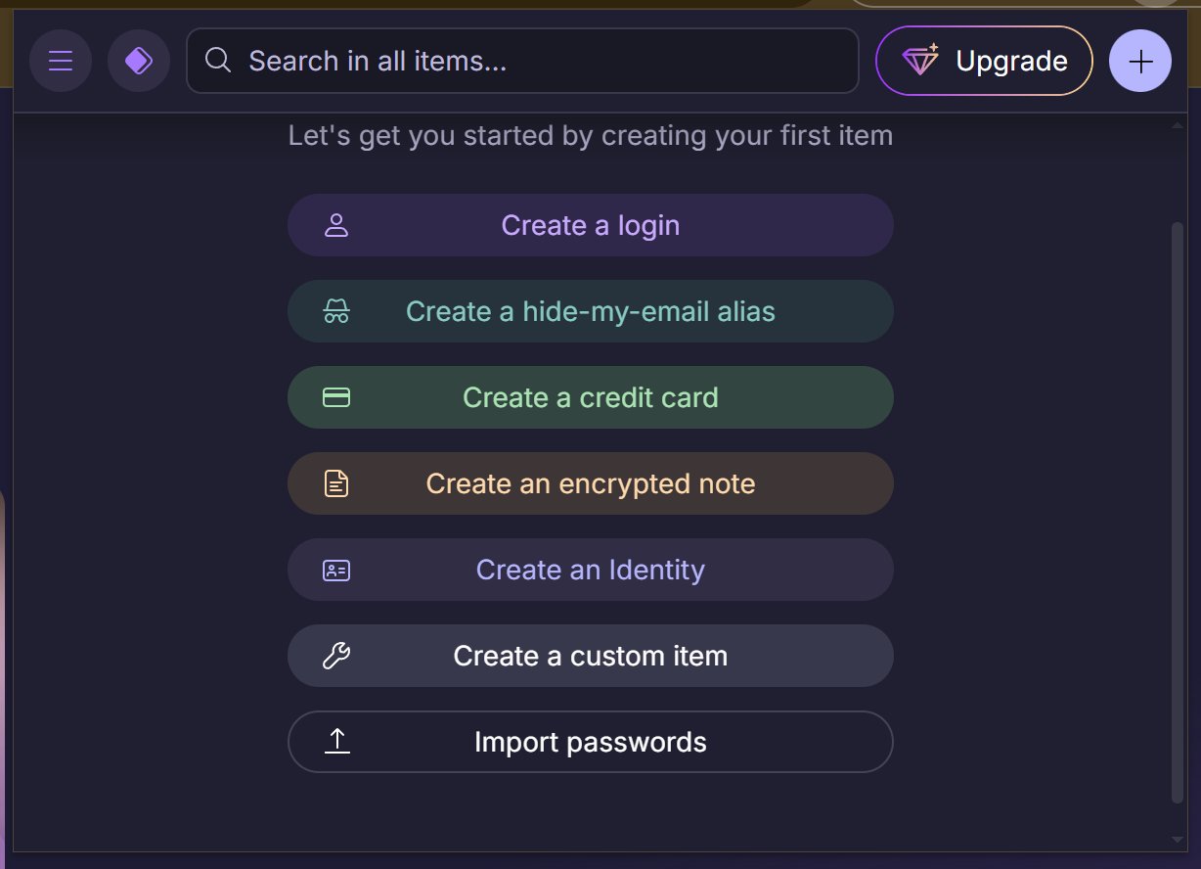Click the upload arrow import icon
Screen dimensions: 1201x869
pyautogui.click(x=336, y=741)
